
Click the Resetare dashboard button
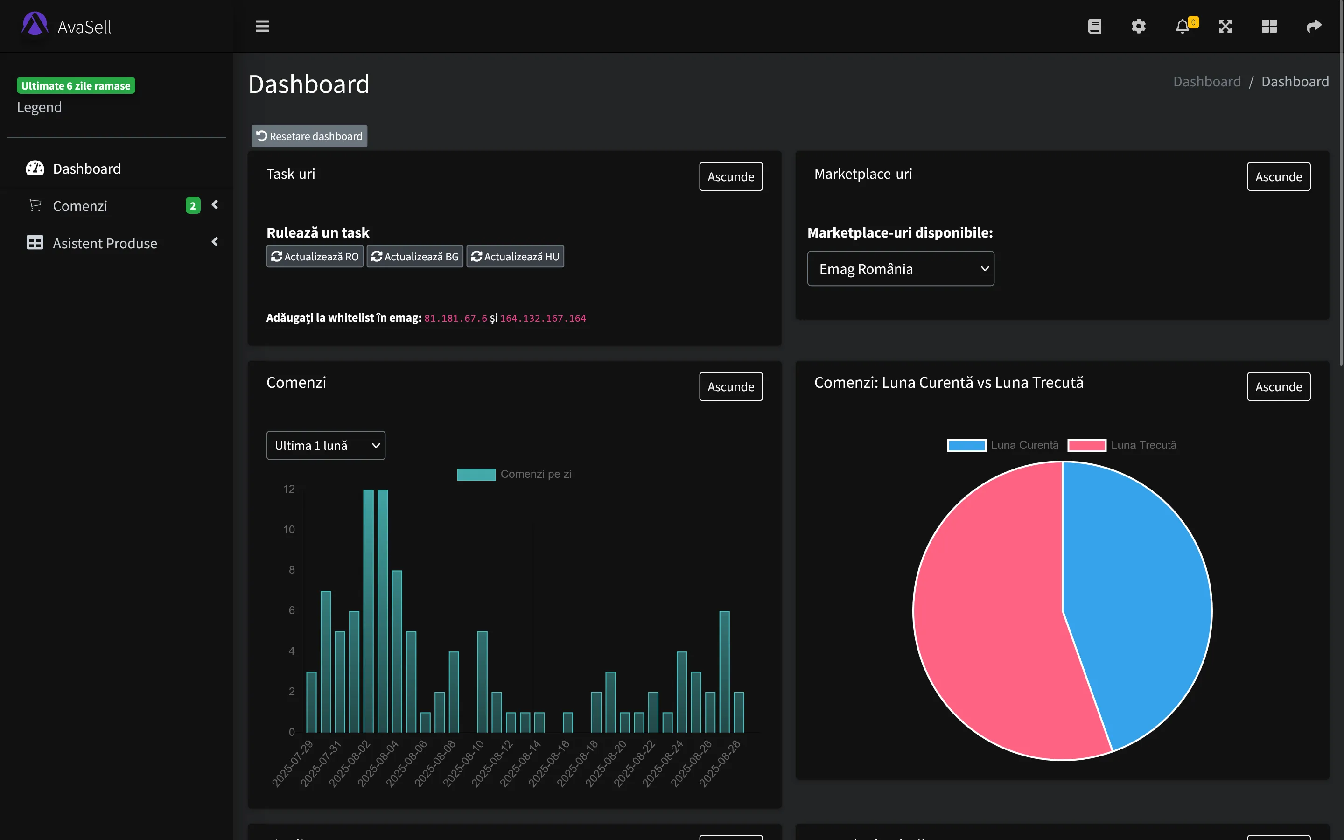pos(309,136)
